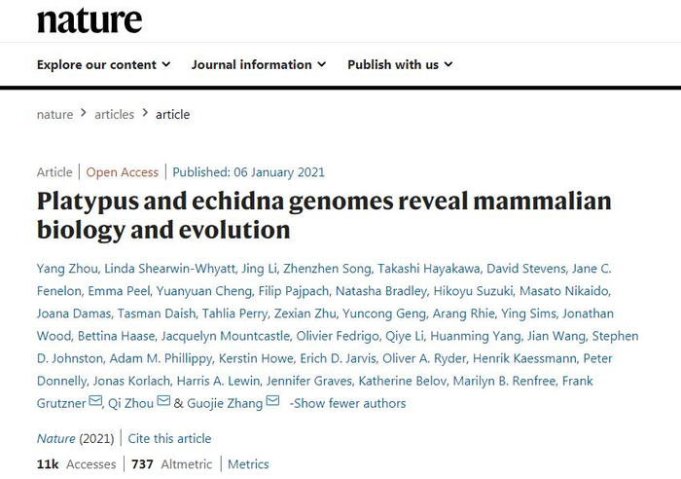
Task: Click email icon beside Qi Zhou
Action: [x=163, y=403]
